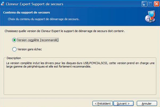Viewport: 160px width, 107px height.
Task: Click the 'Cloneur Expert Support de secours' window title
Action: (x=34, y=4)
